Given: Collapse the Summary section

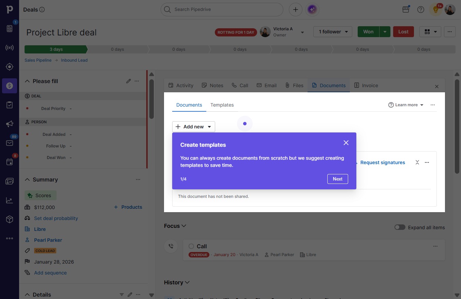Looking at the screenshot, I should (27, 179).
